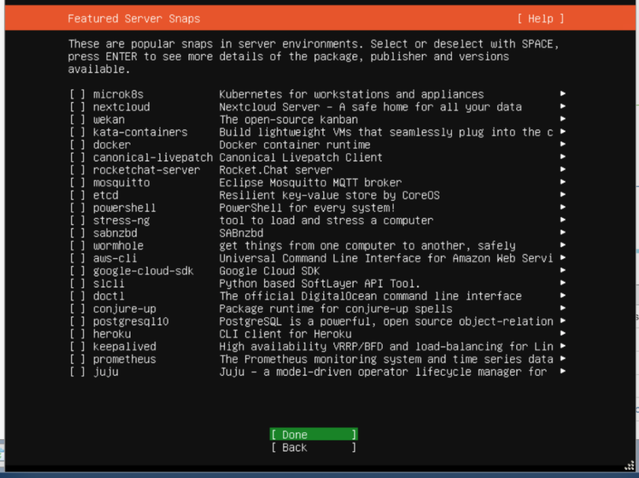Check the postgresql10 checkbox
The height and width of the screenshot is (478, 639).
coord(77,322)
